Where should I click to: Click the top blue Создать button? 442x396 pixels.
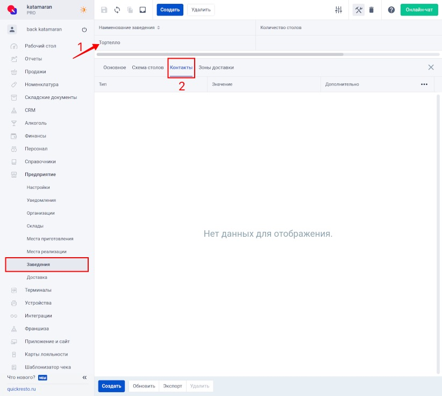pyautogui.click(x=170, y=10)
